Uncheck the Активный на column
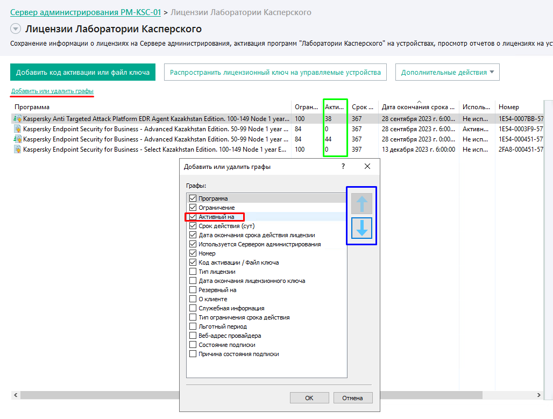Image resolution: width=553 pixels, height=419 pixels. click(193, 217)
